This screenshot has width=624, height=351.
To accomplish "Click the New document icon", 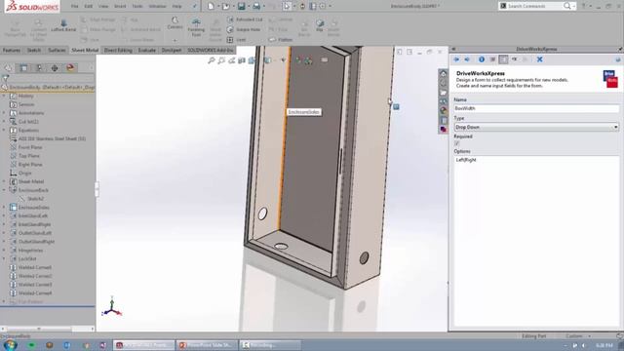I will coord(211,6).
